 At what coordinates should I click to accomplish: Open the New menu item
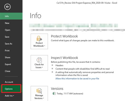(11, 23)
